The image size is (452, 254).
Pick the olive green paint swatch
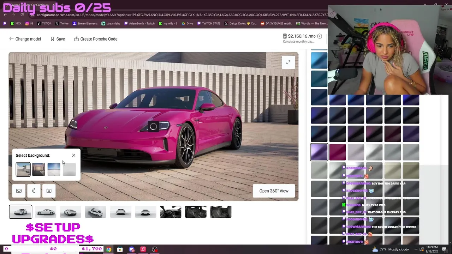pos(411,170)
